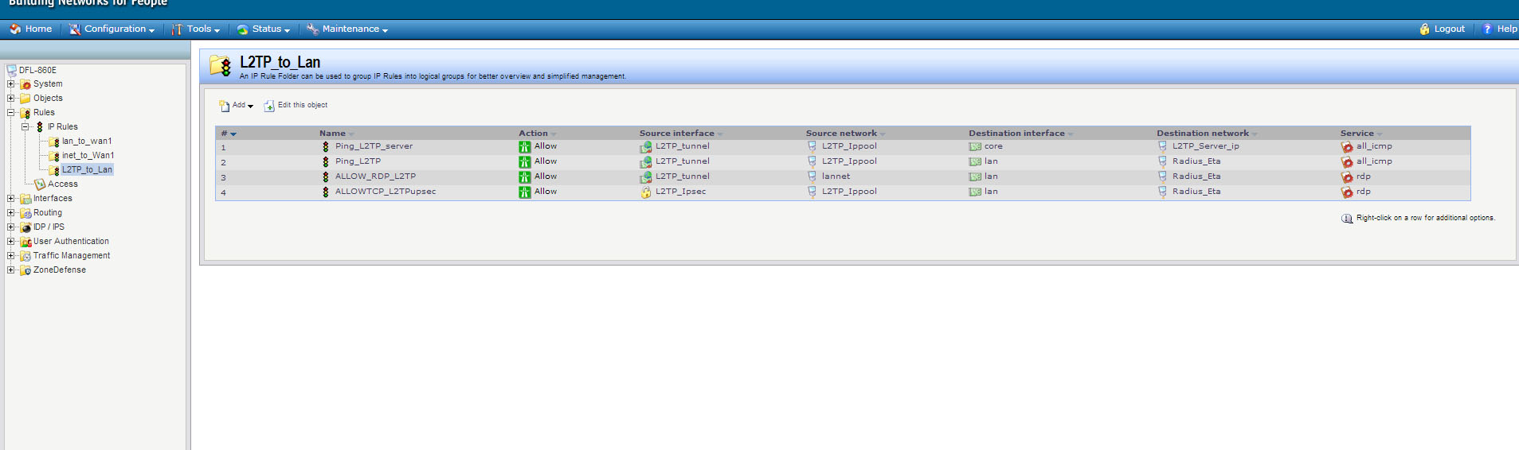
Task: Click the Maintenance wrench icon
Action: point(312,29)
